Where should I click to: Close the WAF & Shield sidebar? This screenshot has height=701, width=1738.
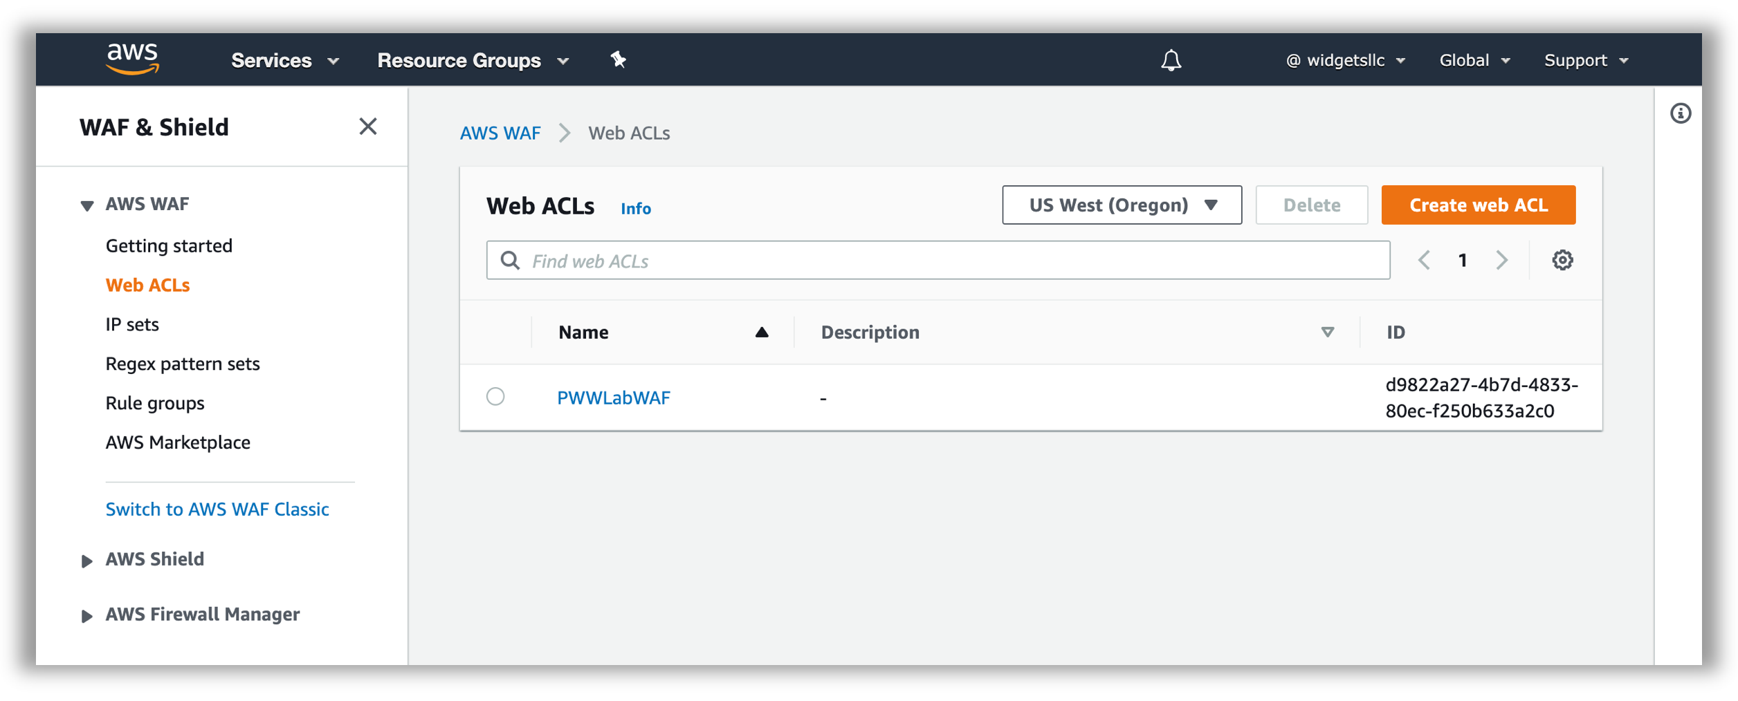tap(368, 127)
